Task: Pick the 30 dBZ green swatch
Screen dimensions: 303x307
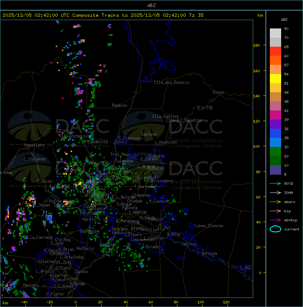Action: (275, 152)
